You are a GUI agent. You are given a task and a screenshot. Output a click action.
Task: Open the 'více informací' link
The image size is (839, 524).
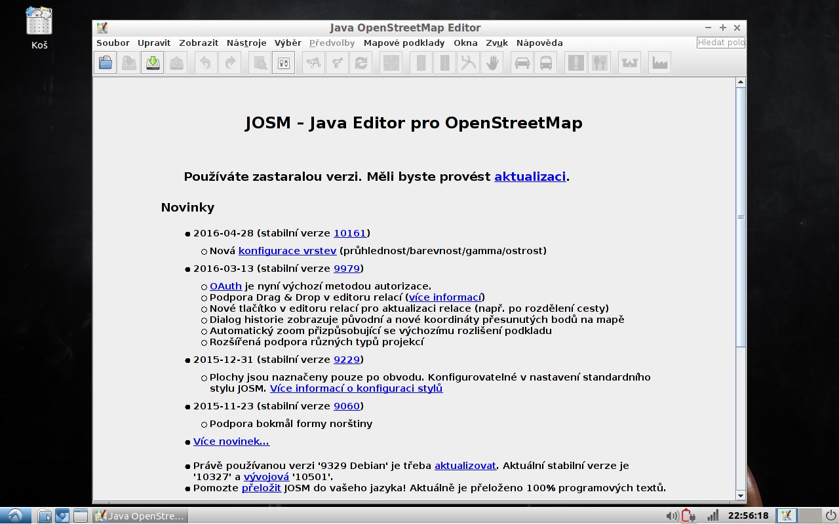[445, 297]
